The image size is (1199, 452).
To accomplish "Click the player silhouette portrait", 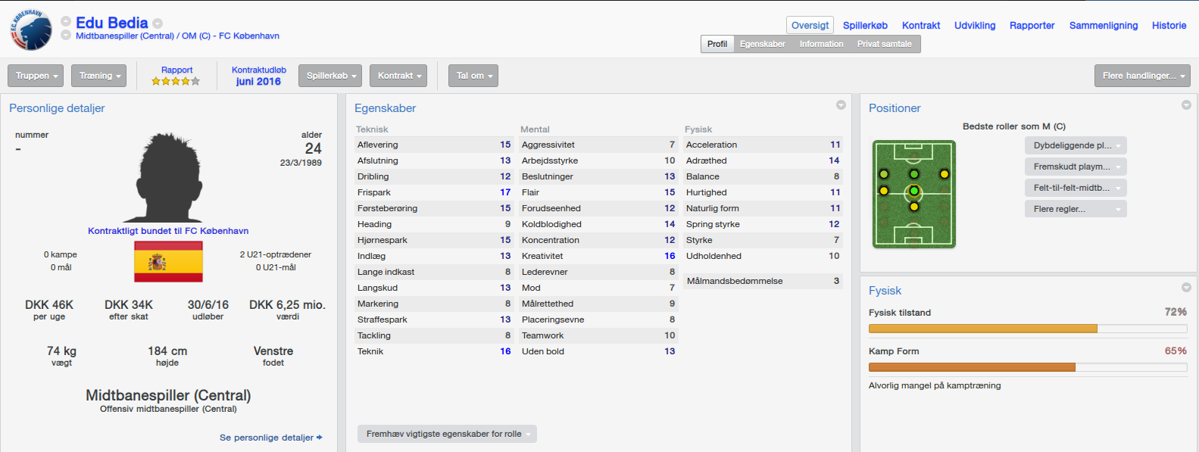I will point(167,177).
